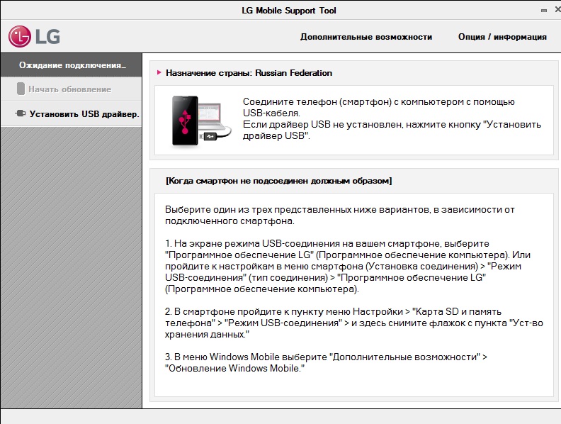The height and width of the screenshot is (424, 561).
Task: Click instruction 2 about Карта SD и память
Action: pos(354,323)
